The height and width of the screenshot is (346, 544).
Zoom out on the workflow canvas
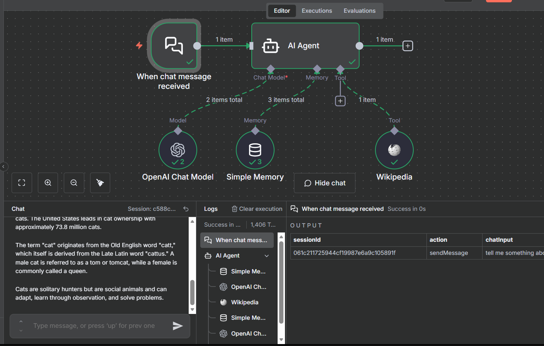(74, 183)
